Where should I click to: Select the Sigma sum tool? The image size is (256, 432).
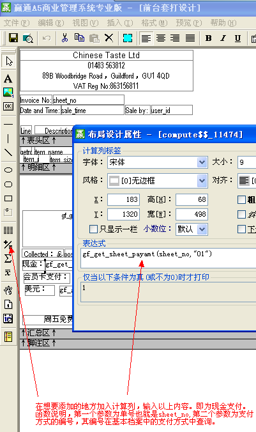8,258
